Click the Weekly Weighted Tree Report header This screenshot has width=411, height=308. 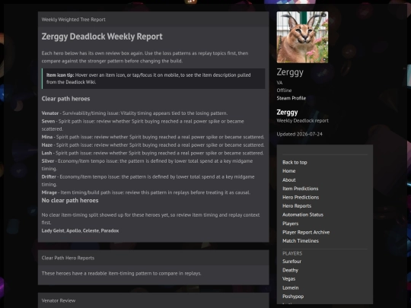click(73, 19)
